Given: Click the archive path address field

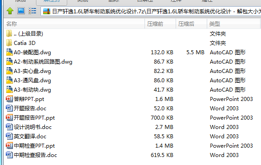Looking at the screenshot, I should pos(151,11).
